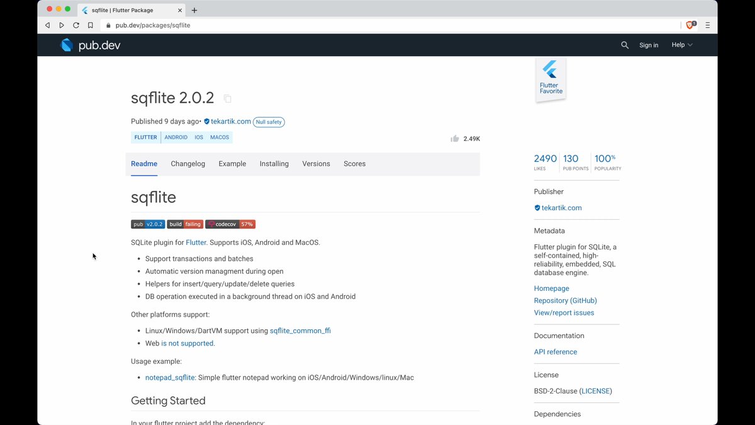Open a new browser tab
This screenshot has width=755, height=425.
194,10
